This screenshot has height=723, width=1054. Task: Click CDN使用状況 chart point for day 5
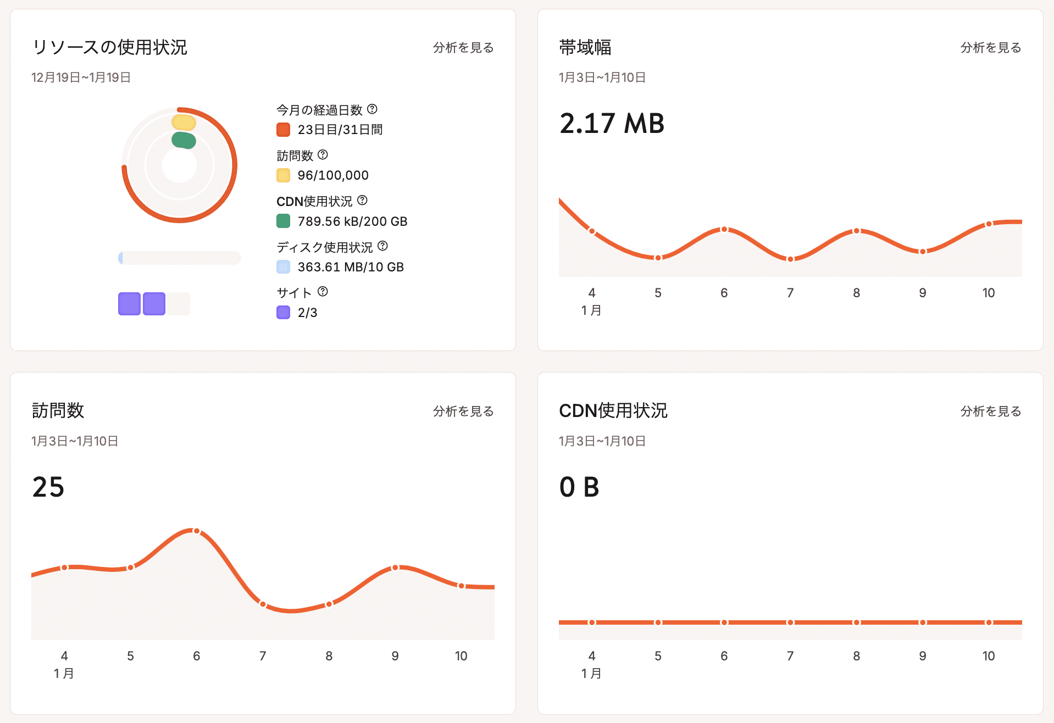click(x=658, y=622)
